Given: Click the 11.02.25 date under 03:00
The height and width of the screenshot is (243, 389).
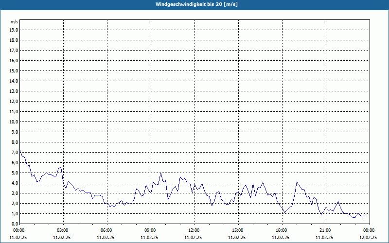Looking at the screenshot, I should (62, 237).
